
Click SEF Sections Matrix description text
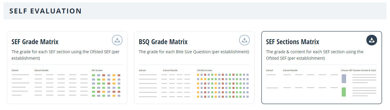coord(315,55)
